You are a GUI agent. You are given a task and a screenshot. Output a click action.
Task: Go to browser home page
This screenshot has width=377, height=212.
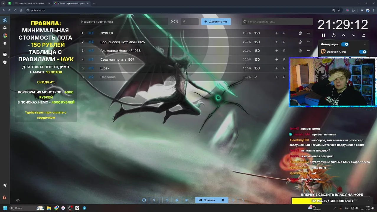[x=21, y=10]
